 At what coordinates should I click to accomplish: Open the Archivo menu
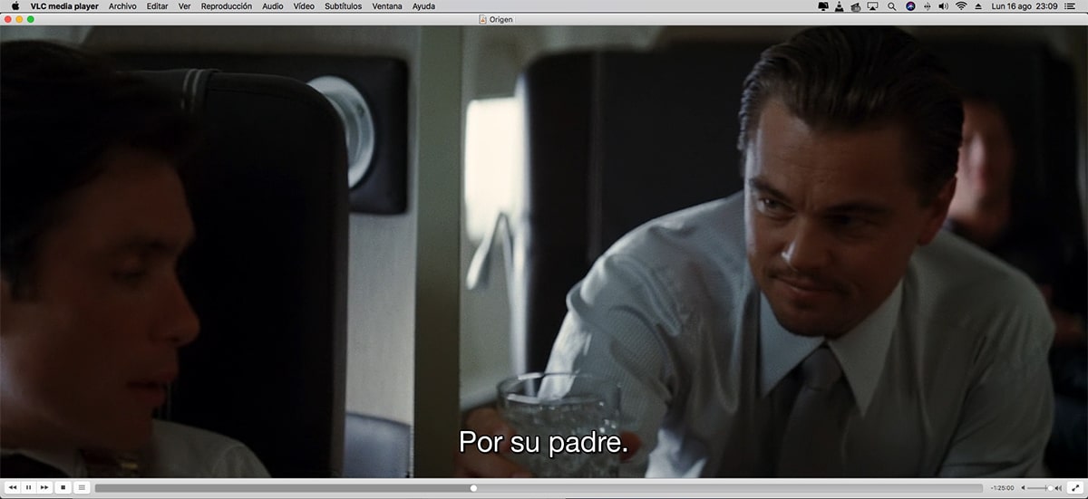point(122,5)
